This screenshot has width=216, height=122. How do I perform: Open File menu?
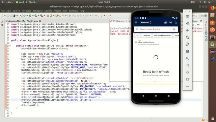pos(3,11)
